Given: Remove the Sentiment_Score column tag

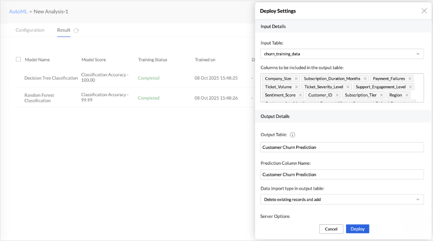Looking at the screenshot, I should [300, 95].
